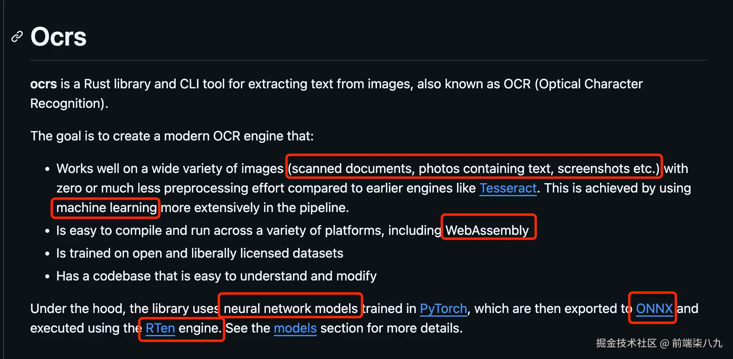Image resolution: width=733 pixels, height=359 pixels.
Task: Click the Ocrs heading title
Action: point(58,37)
